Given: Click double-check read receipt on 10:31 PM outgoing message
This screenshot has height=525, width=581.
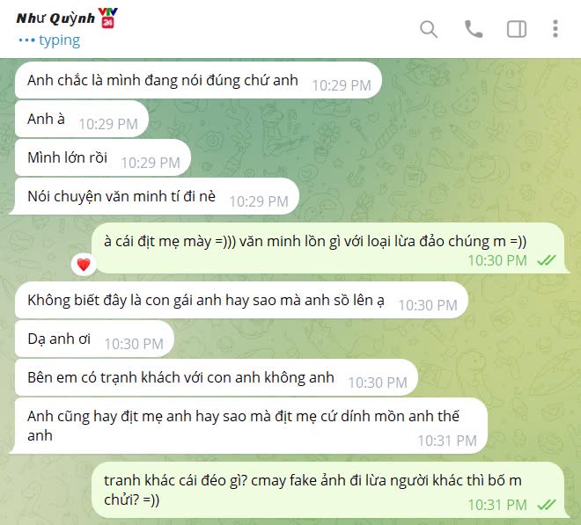Looking at the screenshot, I should click(547, 505).
